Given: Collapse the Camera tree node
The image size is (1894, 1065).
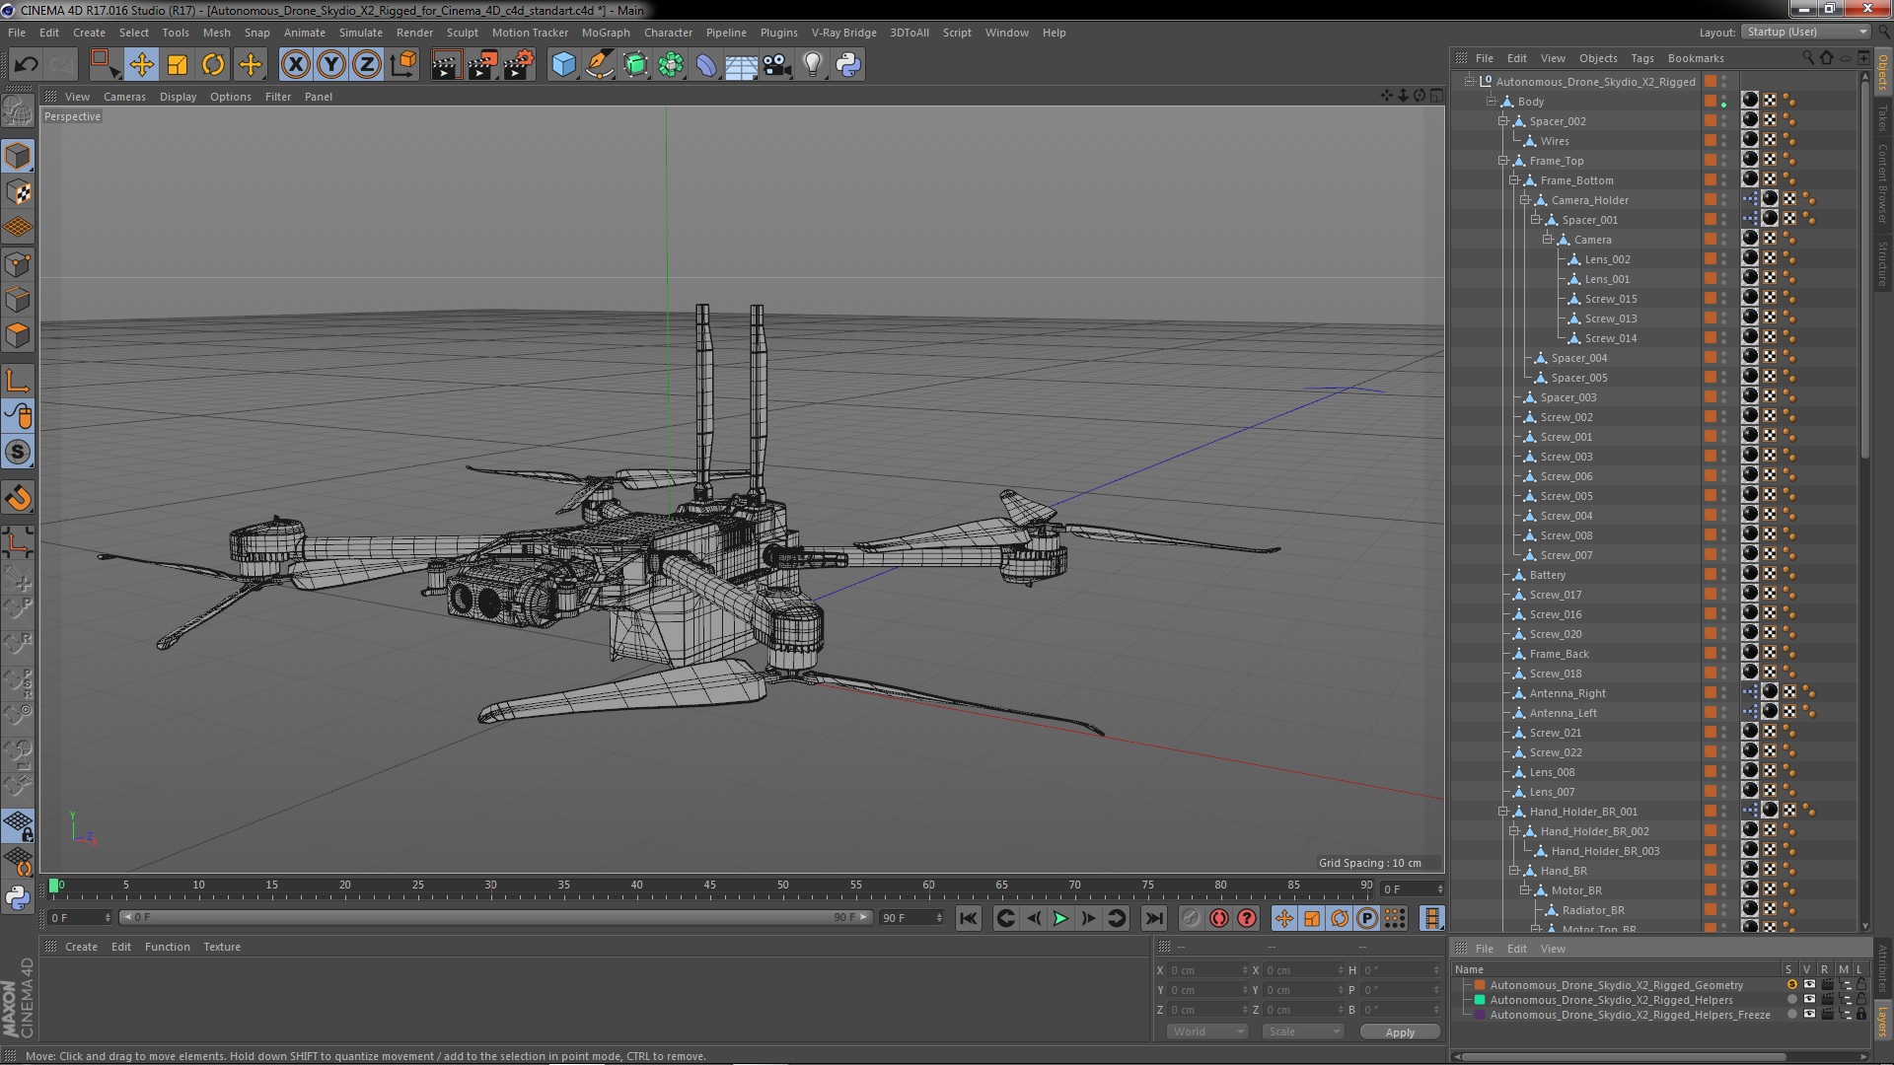Looking at the screenshot, I should (1547, 239).
